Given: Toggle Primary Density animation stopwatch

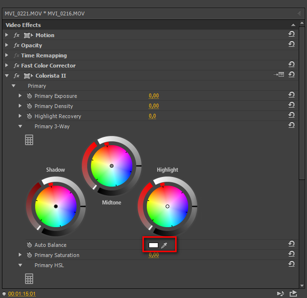Looking at the screenshot, I should 29,106.
